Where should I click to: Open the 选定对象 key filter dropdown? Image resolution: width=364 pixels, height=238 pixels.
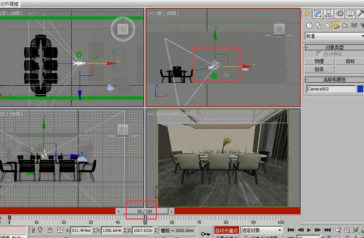262,230
